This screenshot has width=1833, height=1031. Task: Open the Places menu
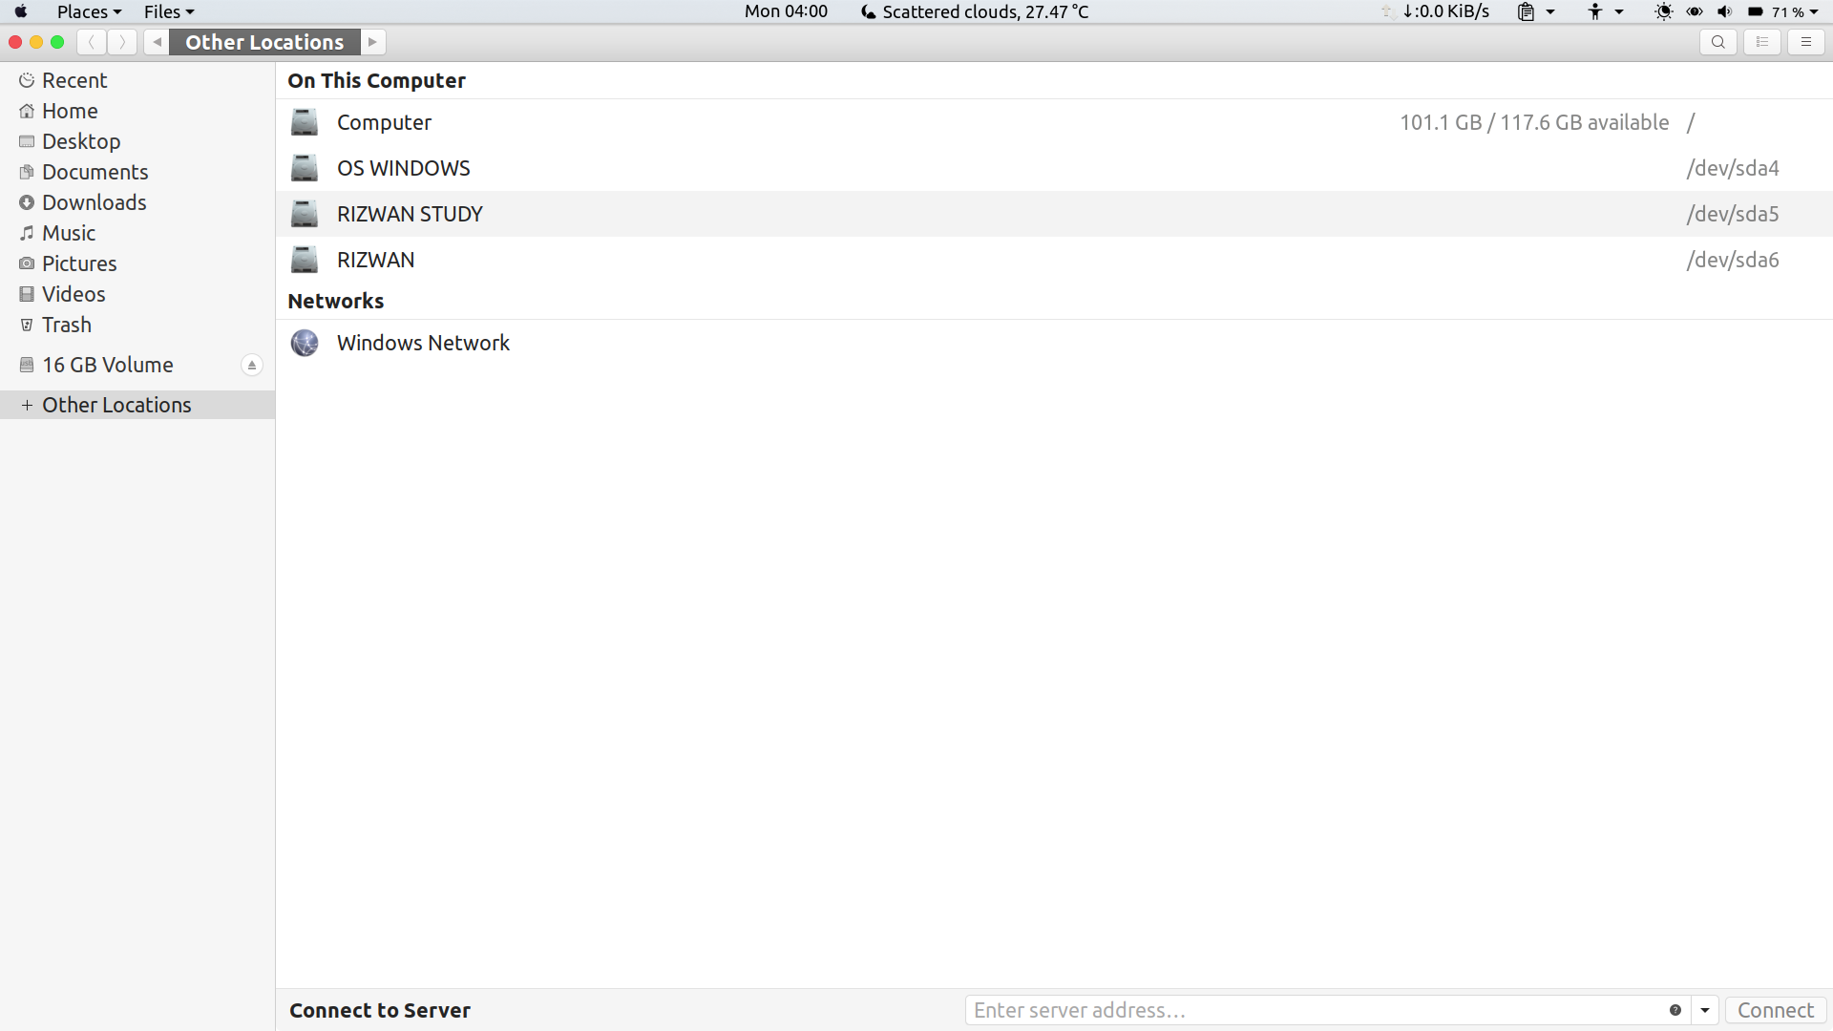click(x=89, y=11)
